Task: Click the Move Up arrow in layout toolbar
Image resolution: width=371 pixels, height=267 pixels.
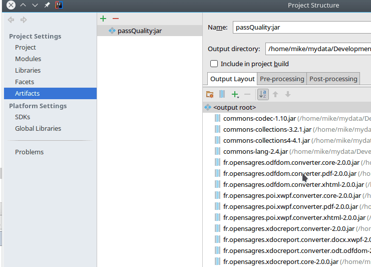Action: (x=275, y=94)
